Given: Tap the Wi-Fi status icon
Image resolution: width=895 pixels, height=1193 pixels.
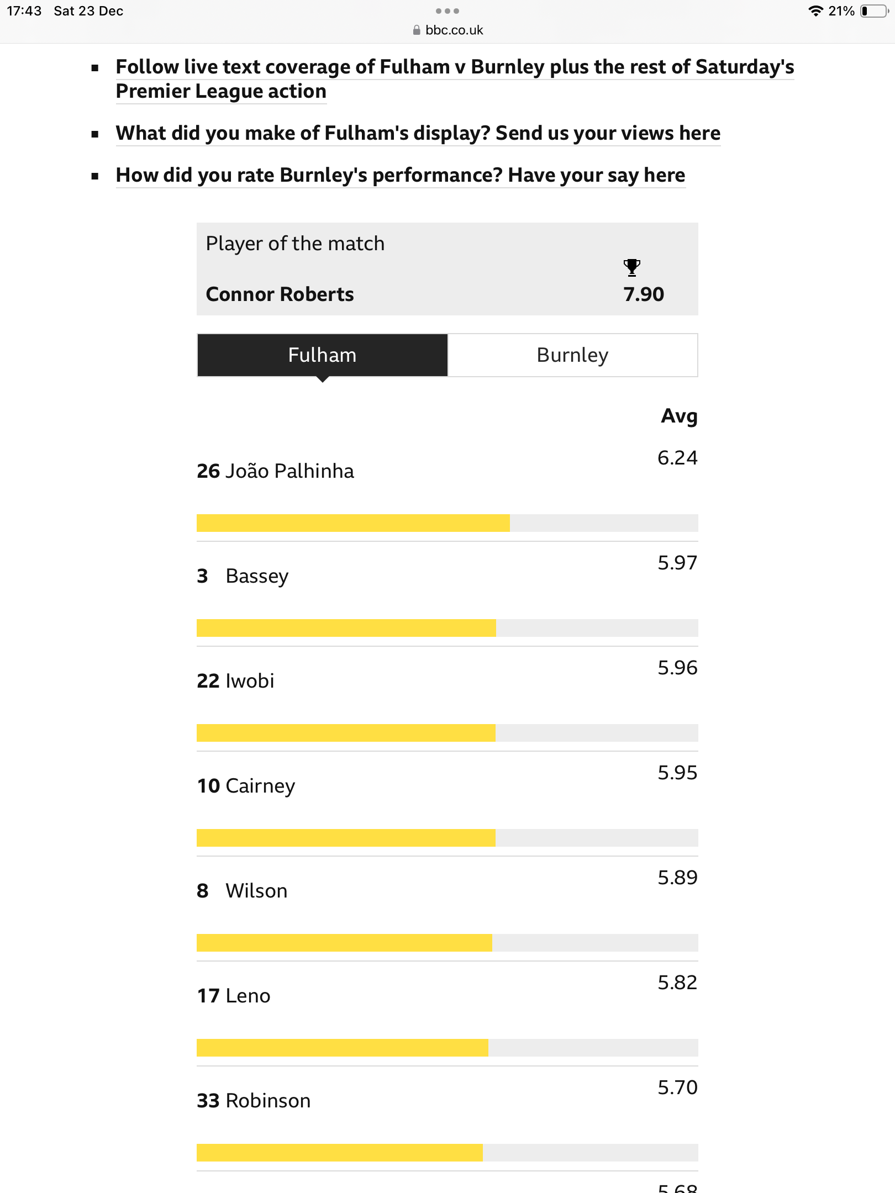Looking at the screenshot, I should pyautogui.click(x=815, y=11).
